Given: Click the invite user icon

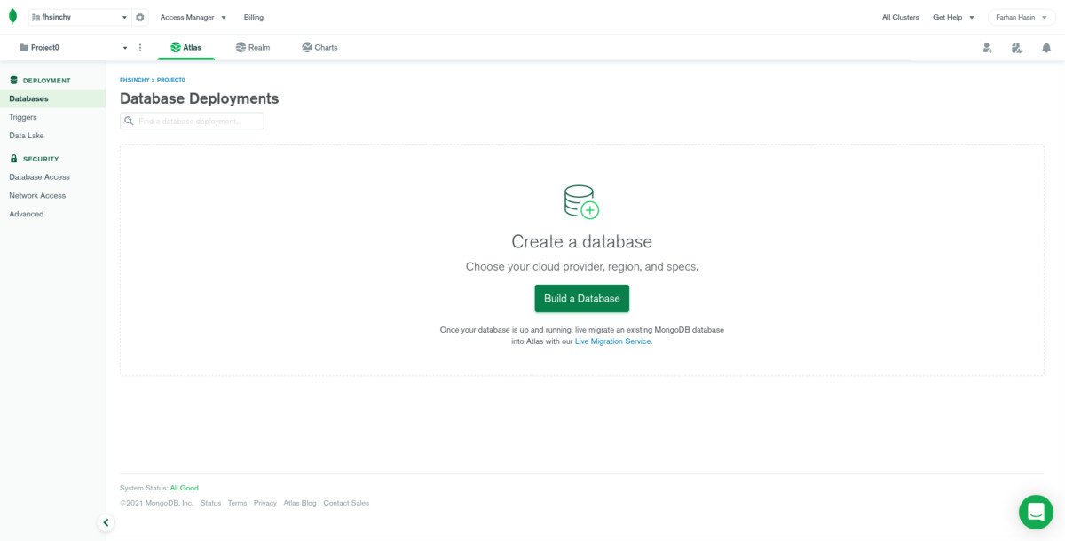Looking at the screenshot, I should (x=988, y=48).
